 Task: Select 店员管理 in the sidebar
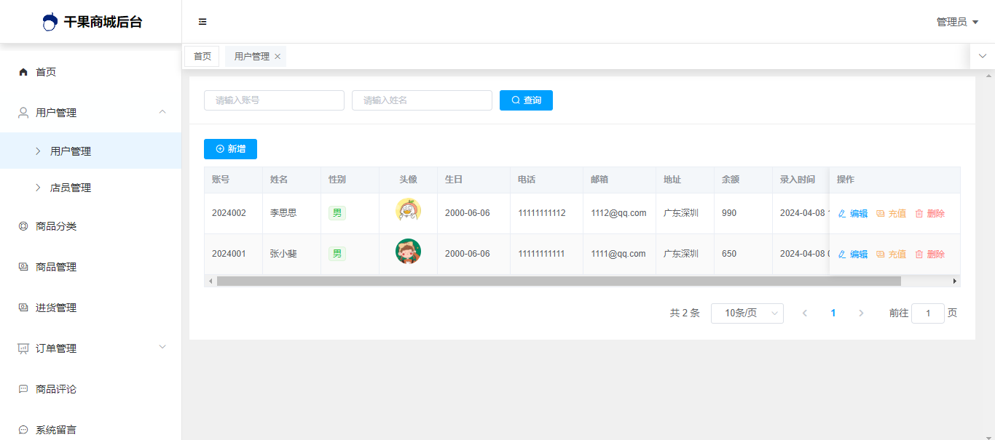pyautogui.click(x=71, y=188)
